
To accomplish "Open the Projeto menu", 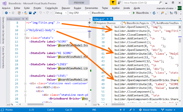I will 37,8.
